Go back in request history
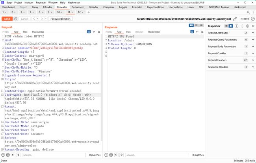256x163 pixels. pos(34,19)
